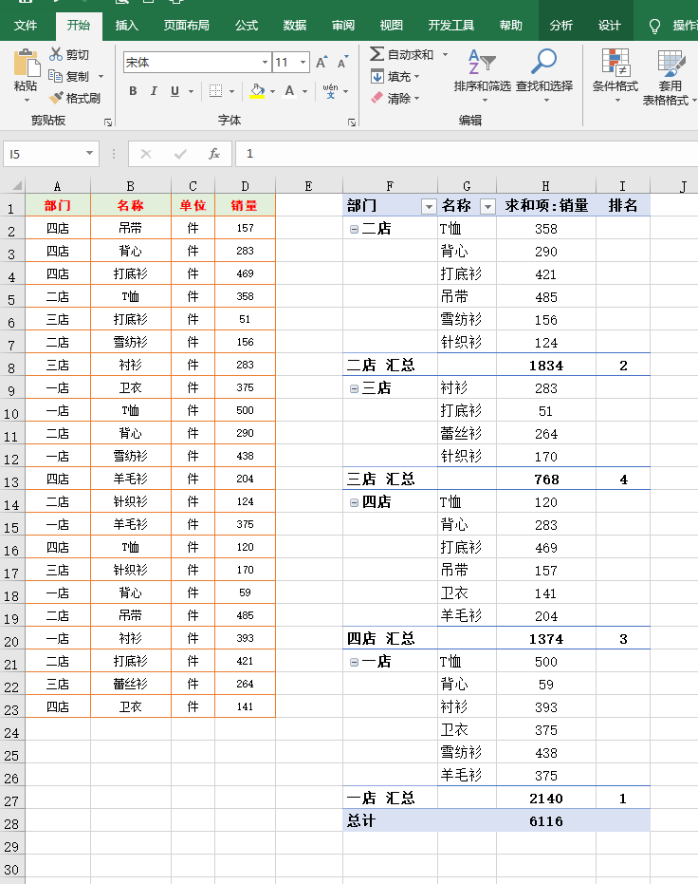This screenshot has width=698, height=884.
Task: Open the font (字体) group dialog launcher
Action: click(352, 122)
